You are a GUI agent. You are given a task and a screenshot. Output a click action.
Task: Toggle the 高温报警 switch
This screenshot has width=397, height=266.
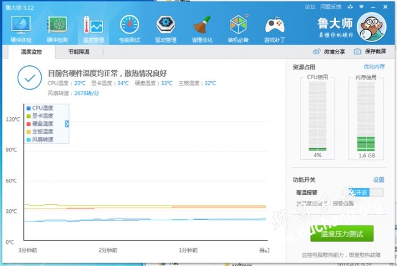pyautogui.click(x=366, y=192)
